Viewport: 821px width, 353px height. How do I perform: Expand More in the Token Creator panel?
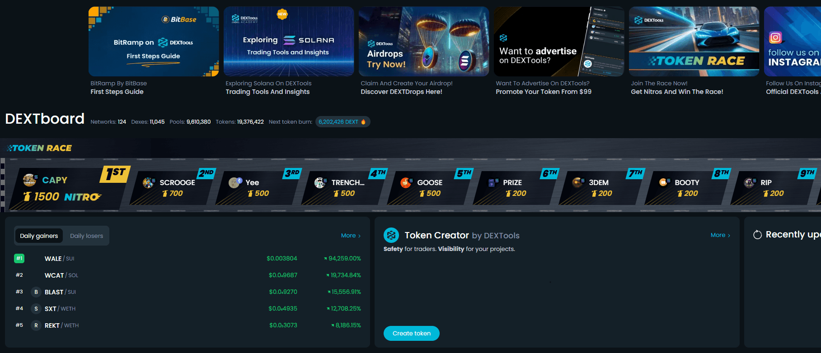720,235
